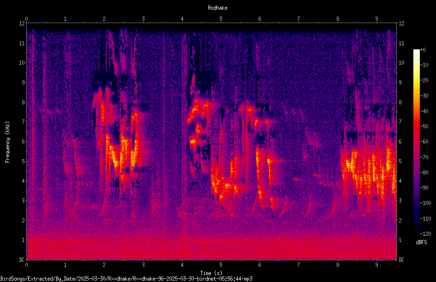Select the "Frequency (kHz)" axis label
Viewport: 436px width, 282px height.
pyautogui.click(x=7, y=142)
